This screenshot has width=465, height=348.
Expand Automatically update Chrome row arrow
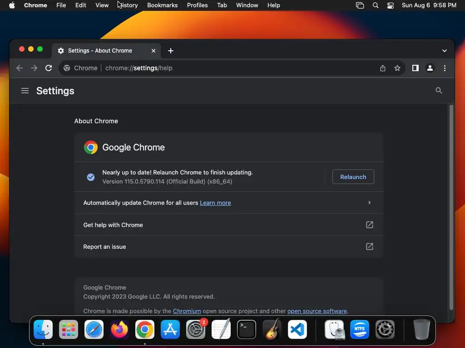[370, 203]
